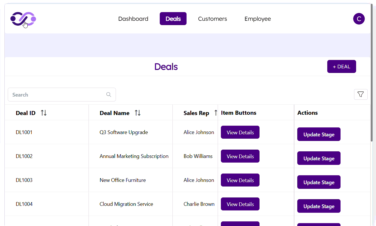The width and height of the screenshot is (376, 226).
Task: Click the Item Buttons column header
Action: coord(239,113)
